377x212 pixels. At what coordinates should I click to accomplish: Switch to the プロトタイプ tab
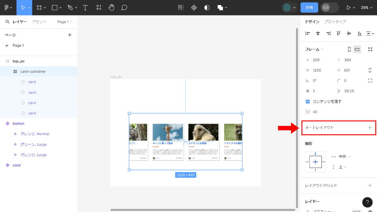click(335, 22)
